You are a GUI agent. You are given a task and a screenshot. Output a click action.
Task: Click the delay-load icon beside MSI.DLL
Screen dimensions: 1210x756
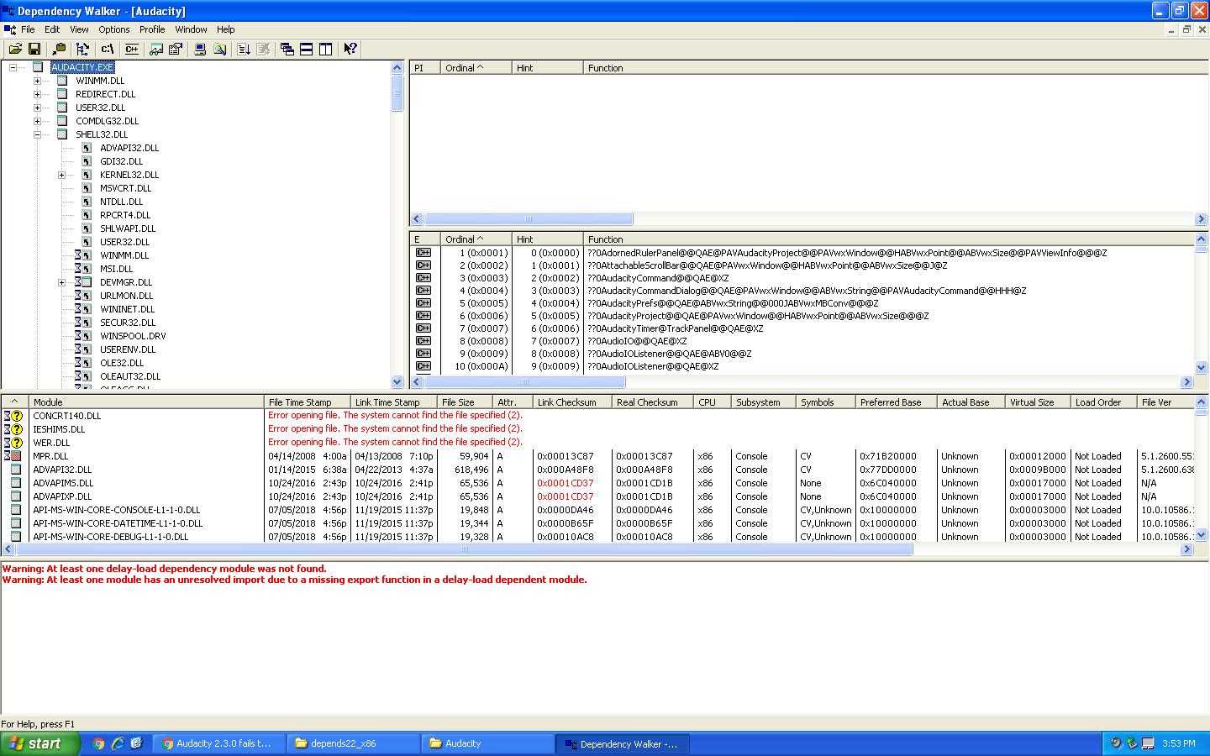pyautogui.click(x=83, y=269)
